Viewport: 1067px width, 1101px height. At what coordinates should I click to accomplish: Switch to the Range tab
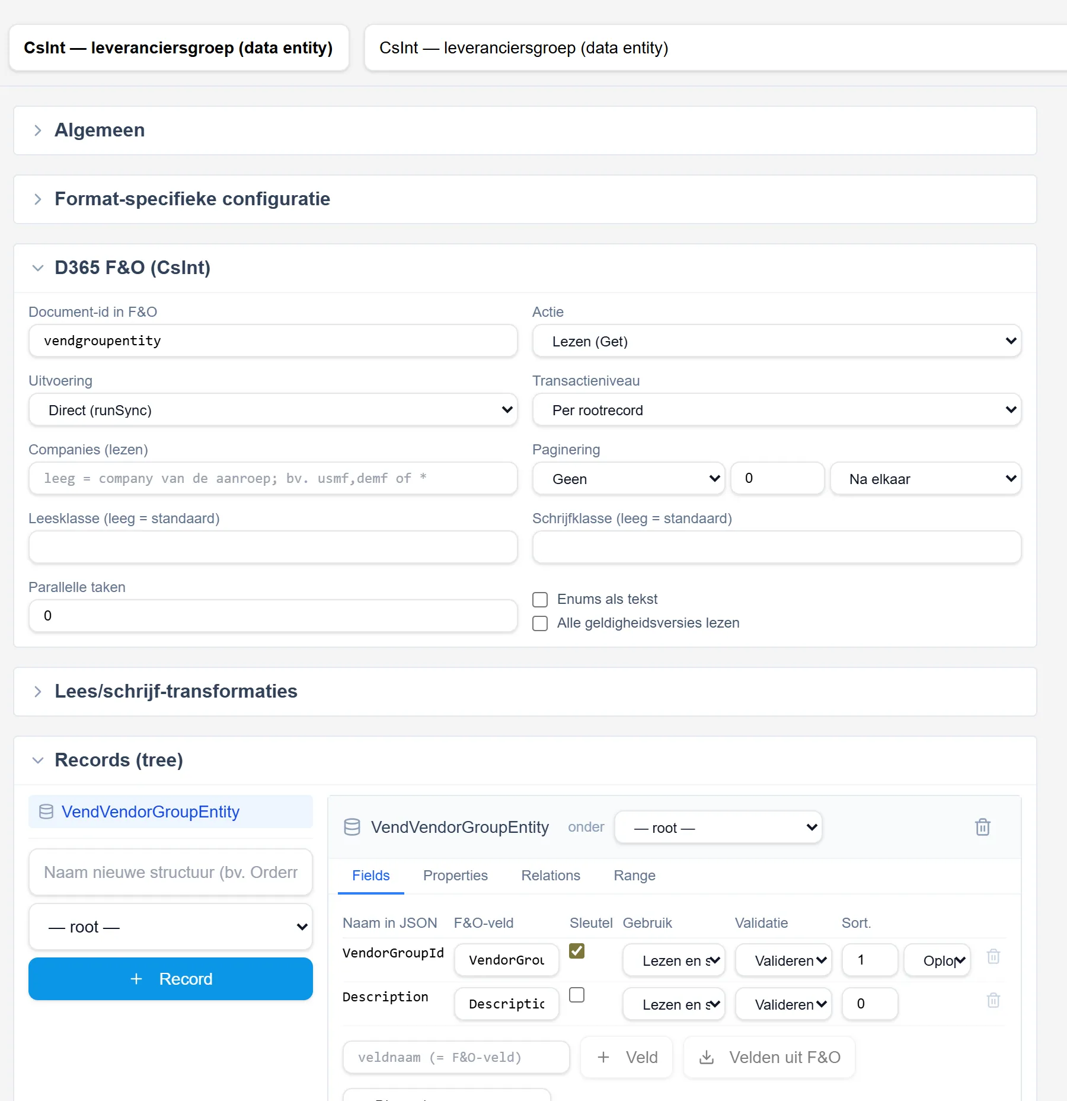pyautogui.click(x=634, y=876)
